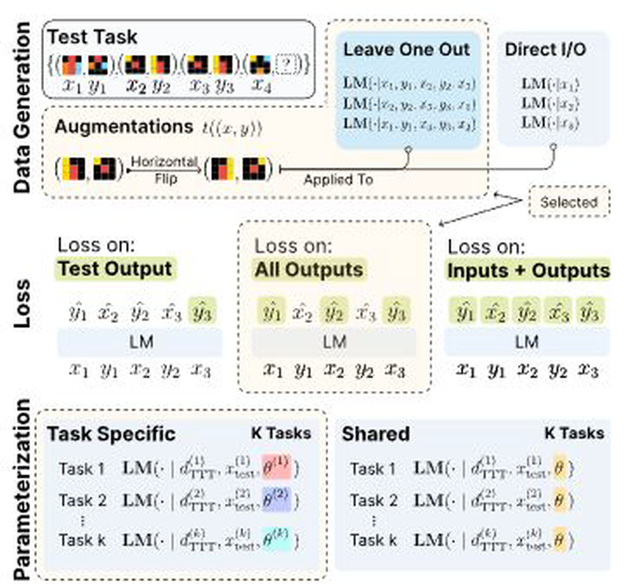Click the highlighted ŷ3 token under Test Output
Image resolution: width=626 pixels, height=584 pixels.
point(202,311)
